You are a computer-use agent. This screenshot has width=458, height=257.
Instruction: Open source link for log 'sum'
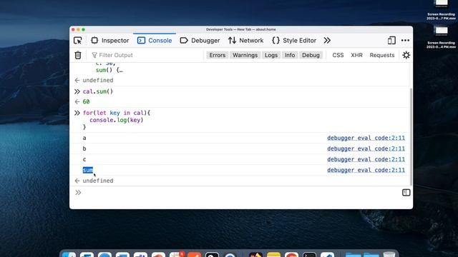[x=366, y=170]
